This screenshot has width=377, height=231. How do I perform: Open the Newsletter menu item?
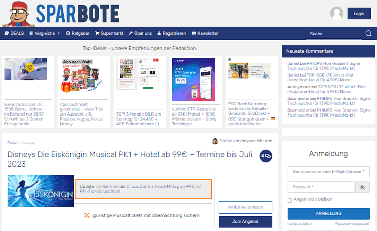tap(205, 33)
